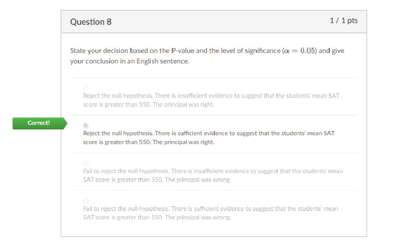Pick the last answer's radio button

pos(86,200)
